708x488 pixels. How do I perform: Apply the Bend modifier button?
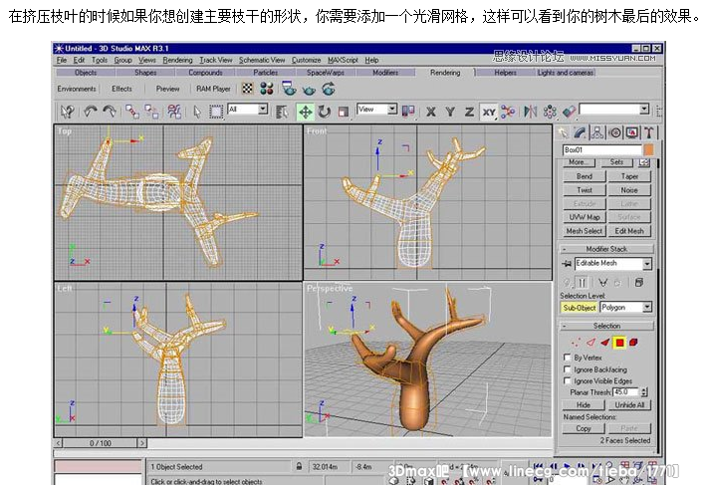585,176
